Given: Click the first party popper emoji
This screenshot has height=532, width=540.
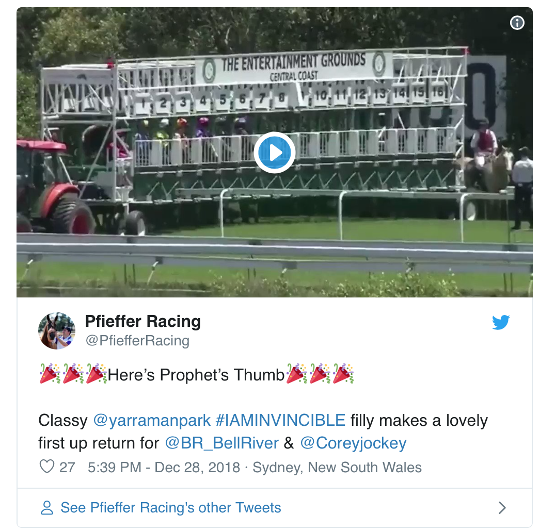Looking at the screenshot, I should coord(50,373).
